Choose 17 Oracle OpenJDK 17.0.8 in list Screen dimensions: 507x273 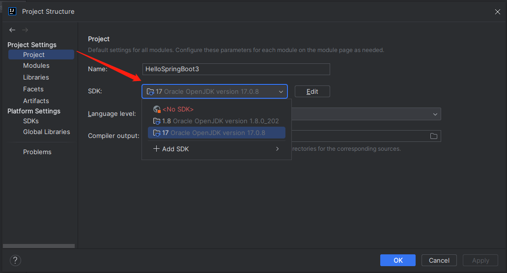pyautogui.click(x=217, y=133)
